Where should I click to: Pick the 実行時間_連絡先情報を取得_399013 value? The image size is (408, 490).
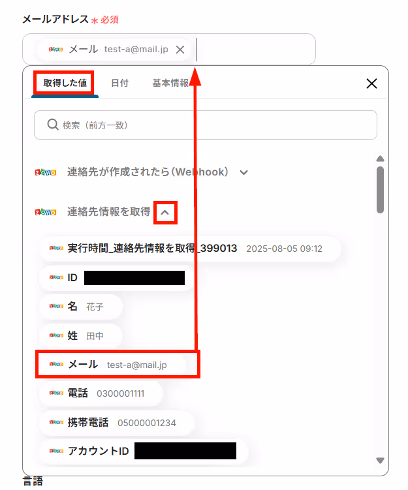point(190,249)
